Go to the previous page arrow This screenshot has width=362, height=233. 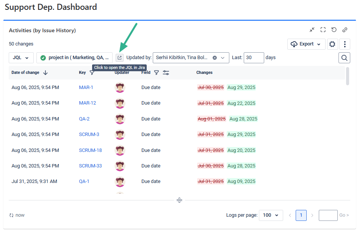(x=290, y=215)
